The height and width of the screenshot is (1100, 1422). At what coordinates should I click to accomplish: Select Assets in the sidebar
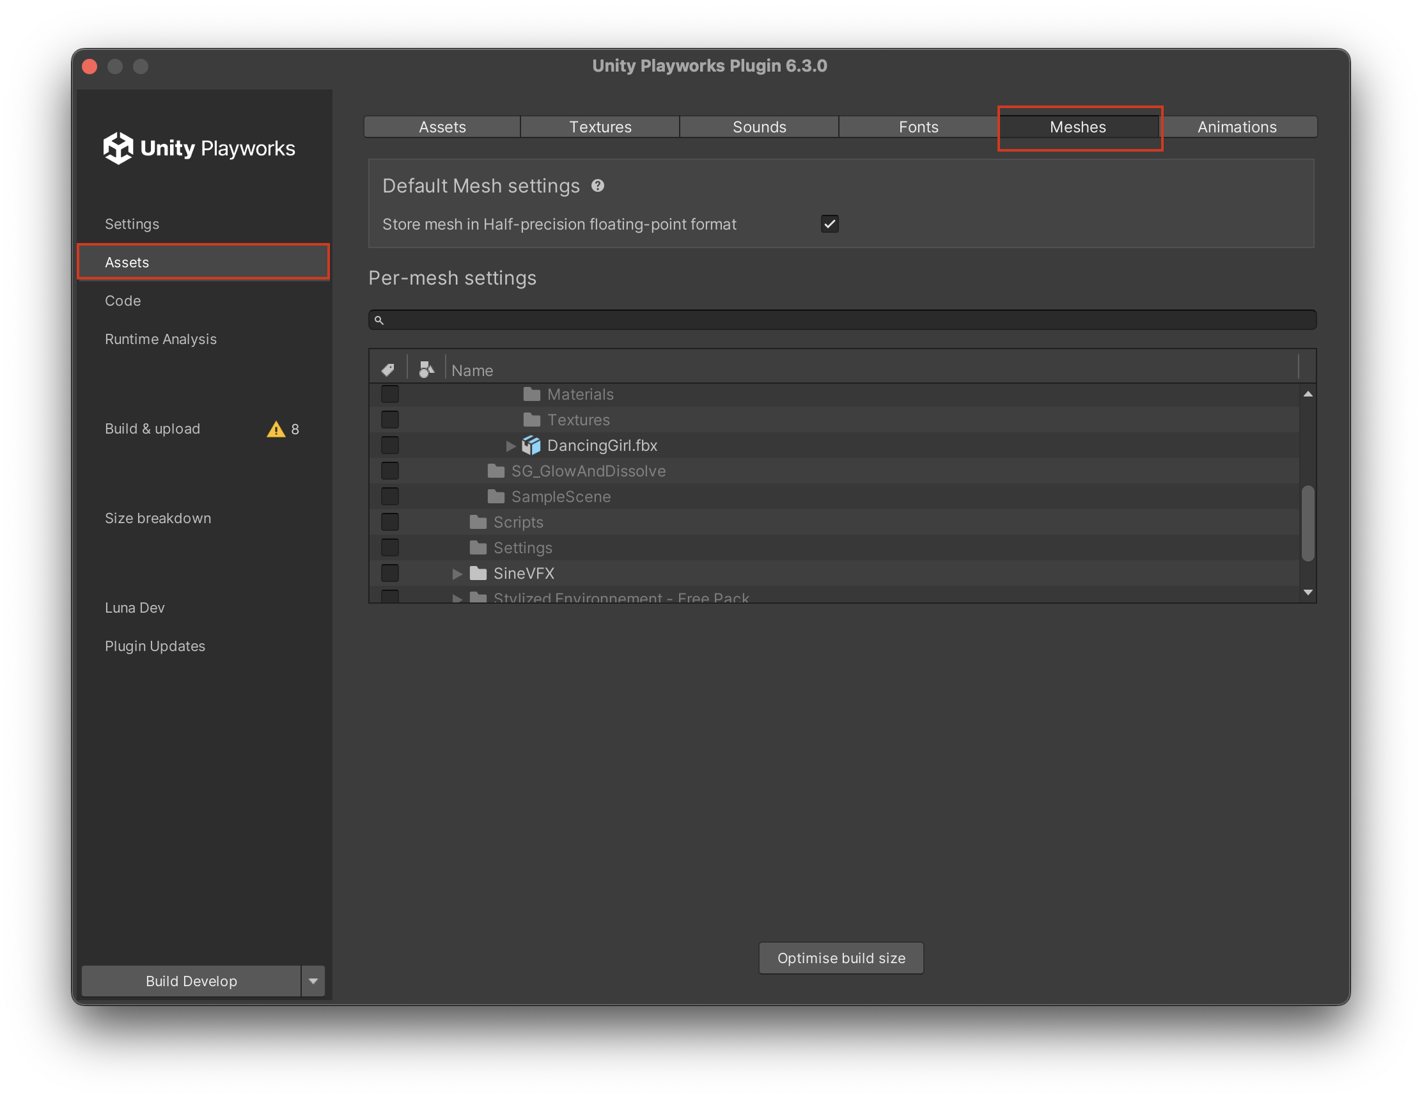point(203,262)
